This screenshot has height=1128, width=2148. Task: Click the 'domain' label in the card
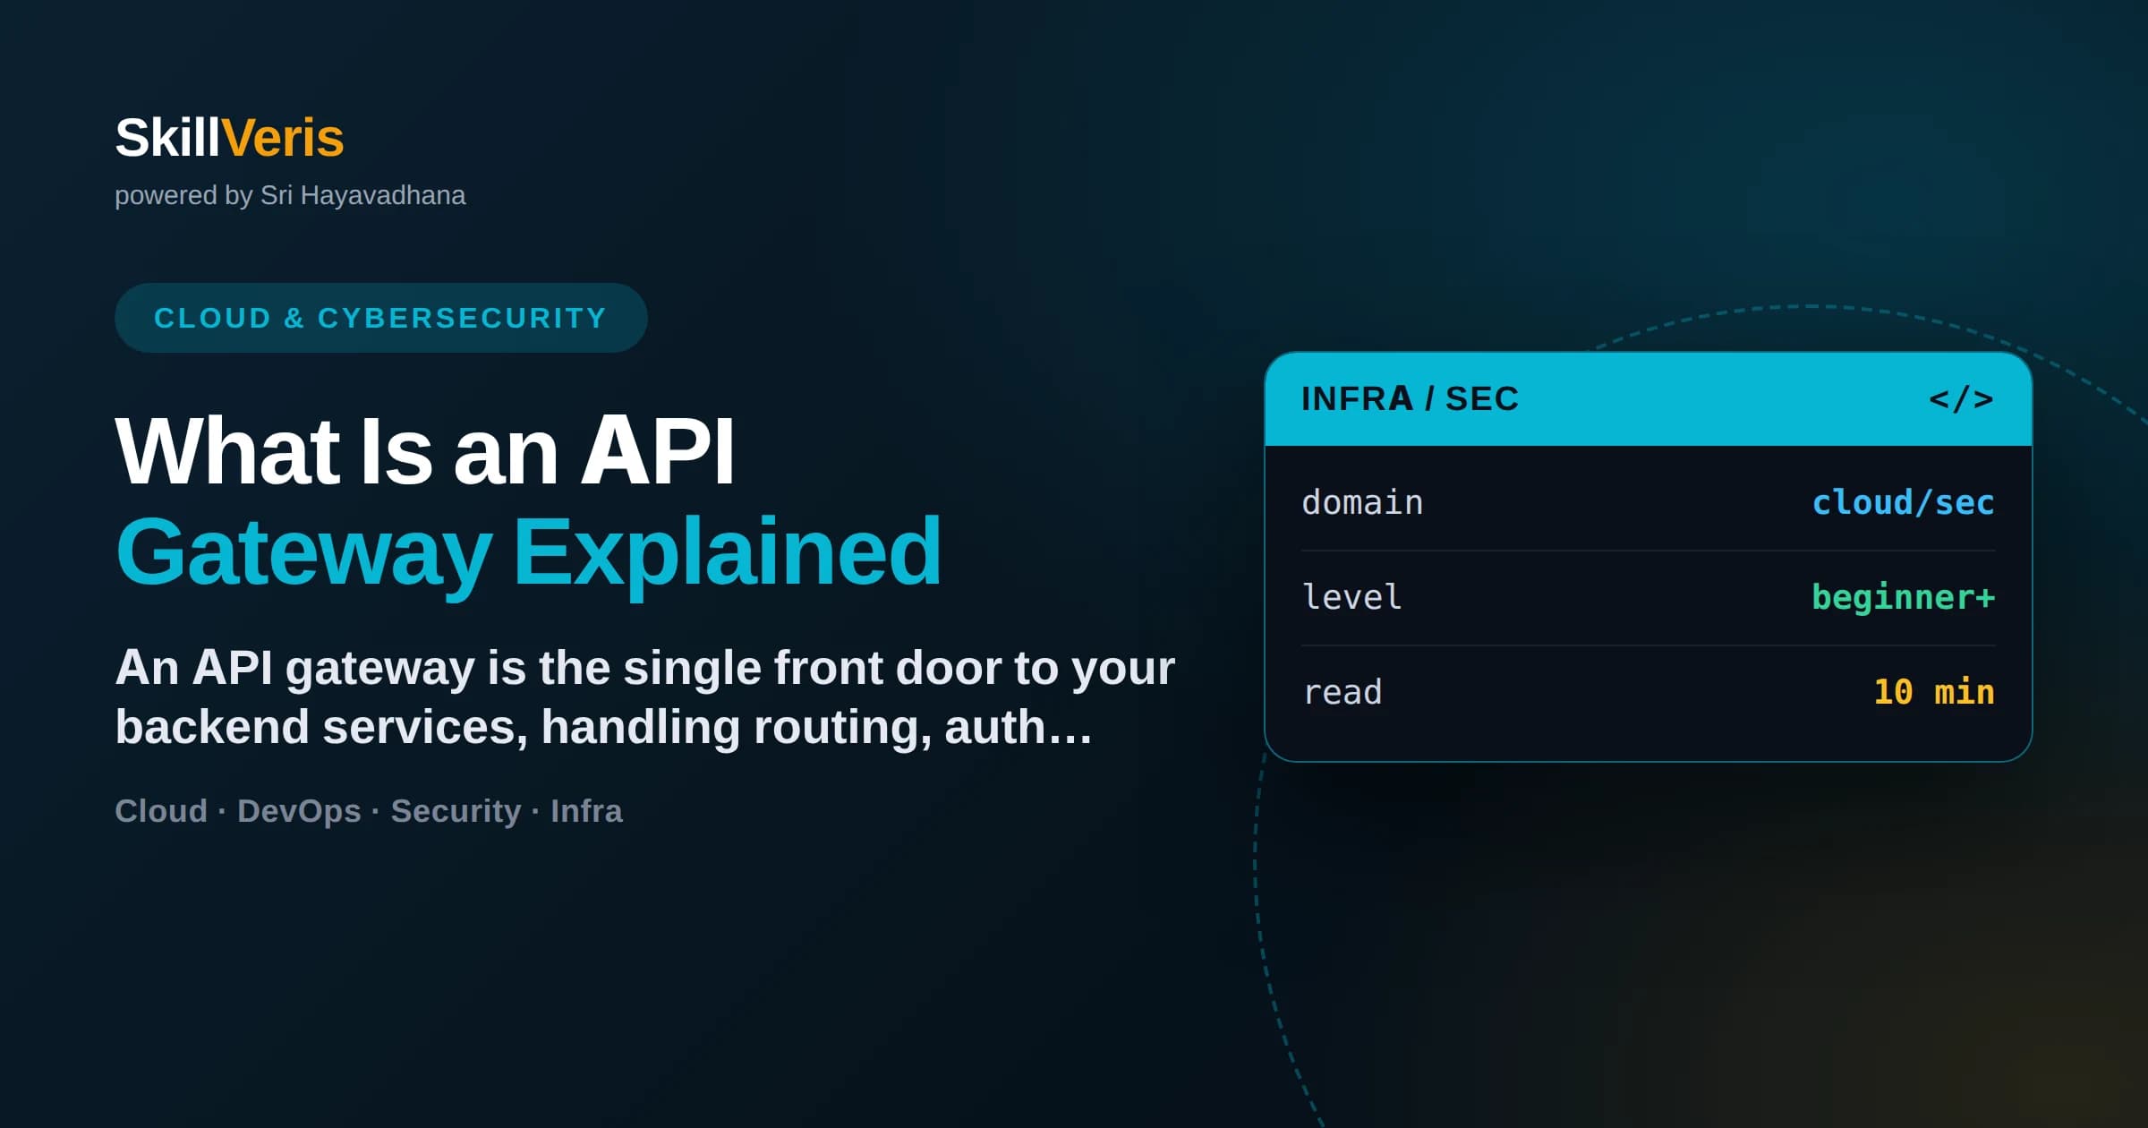click(1362, 503)
